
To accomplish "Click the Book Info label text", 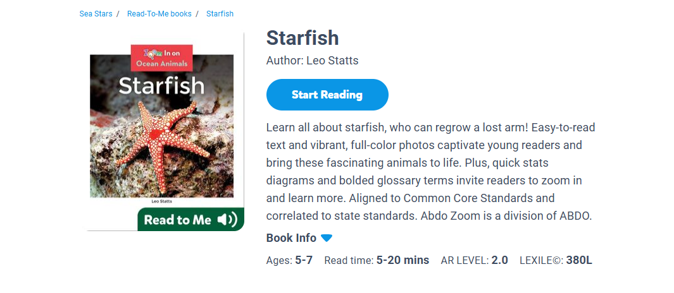I will pos(291,238).
